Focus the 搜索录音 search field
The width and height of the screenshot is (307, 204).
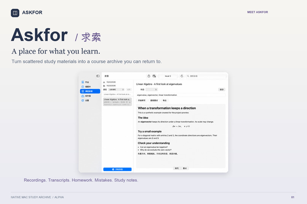[206, 76]
